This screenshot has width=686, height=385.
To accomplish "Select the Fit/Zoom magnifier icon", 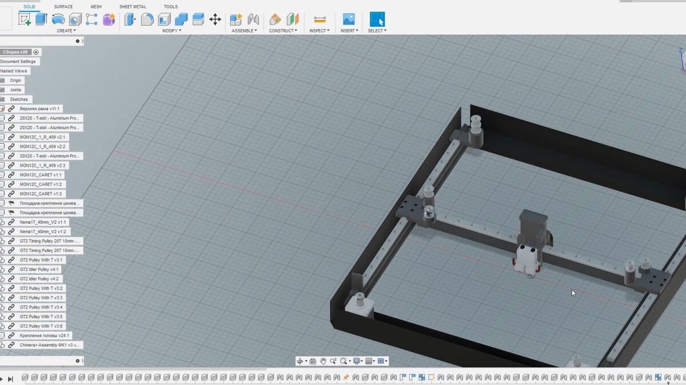I will coord(344,361).
